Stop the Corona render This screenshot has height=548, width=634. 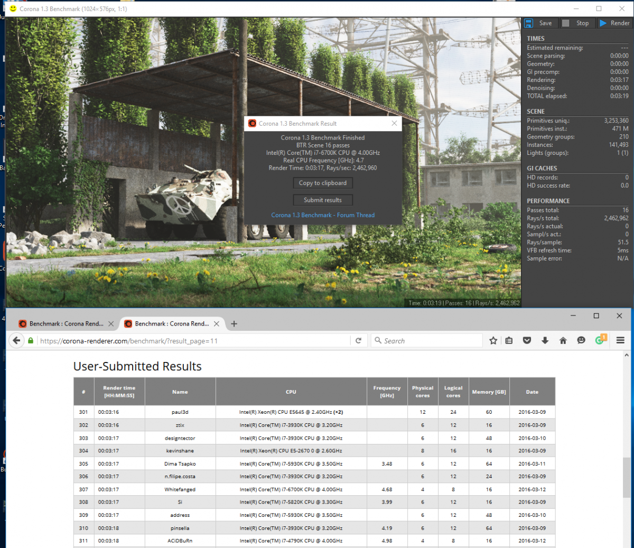click(576, 23)
